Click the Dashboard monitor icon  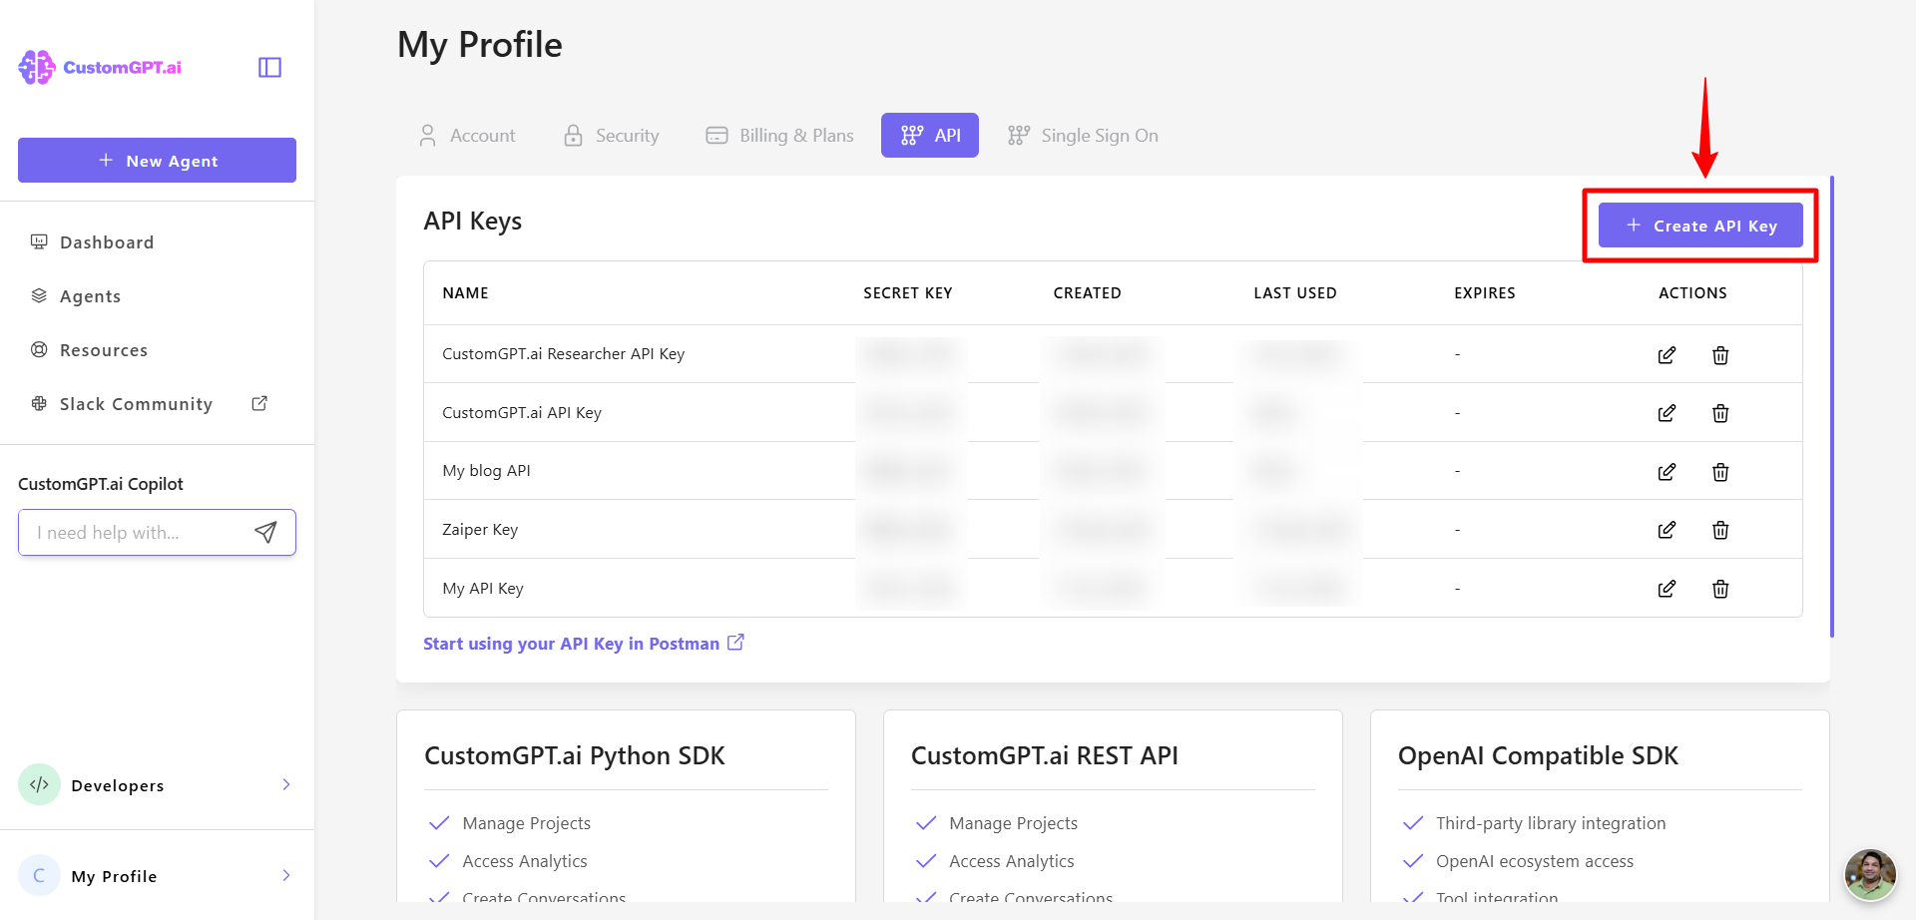(39, 241)
